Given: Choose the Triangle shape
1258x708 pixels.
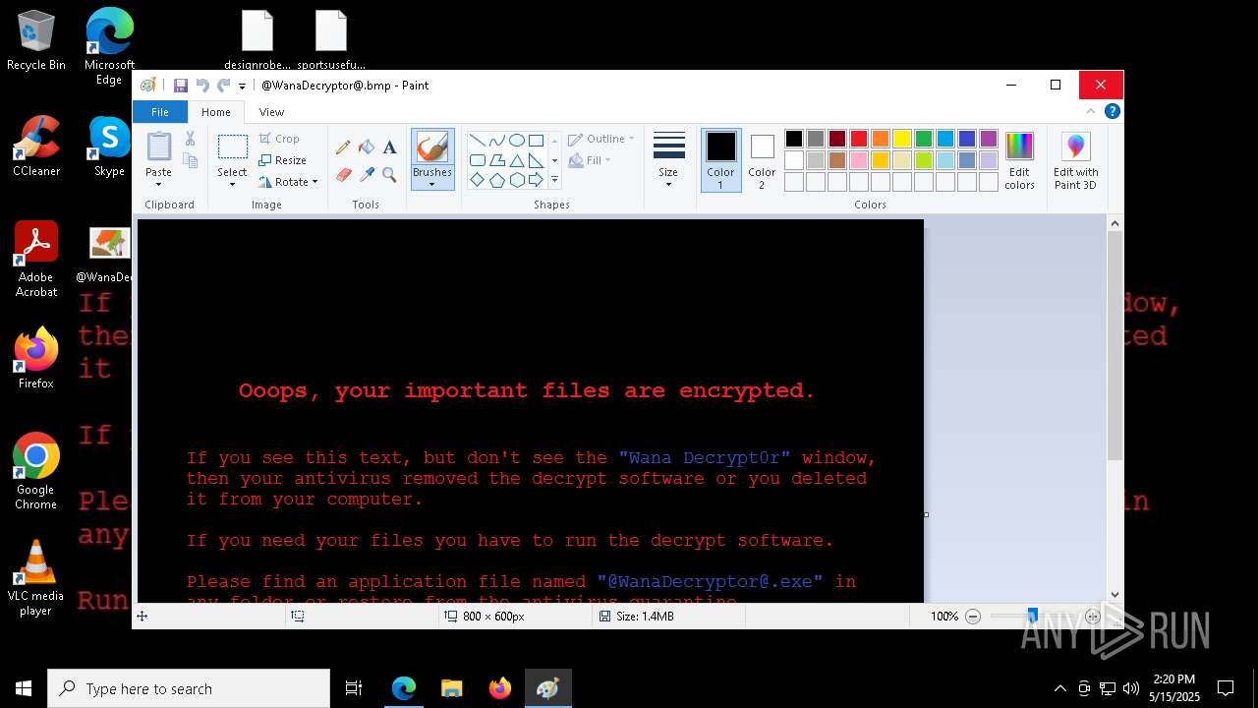Looking at the screenshot, I should [516, 160].
